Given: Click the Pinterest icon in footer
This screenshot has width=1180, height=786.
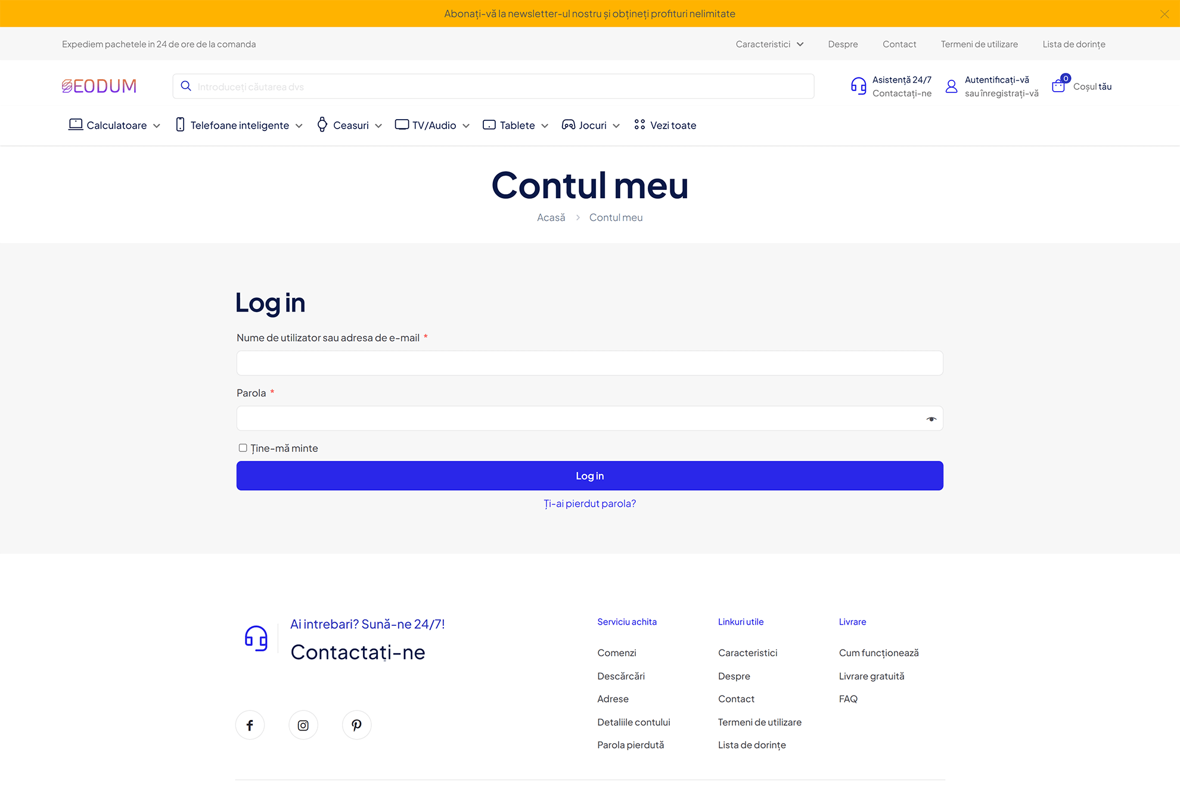Looking at the screenshot, I should [356, 725].
